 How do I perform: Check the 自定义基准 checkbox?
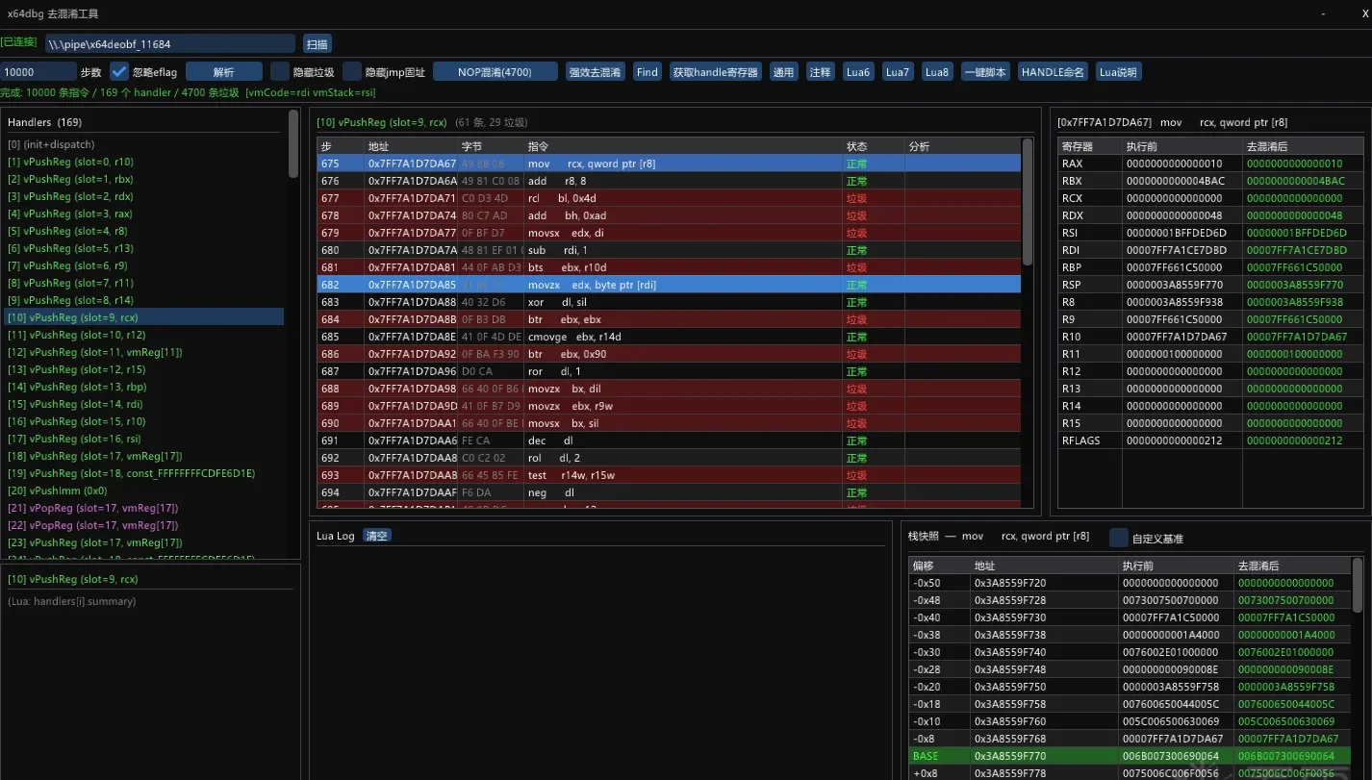(1119, 538)
